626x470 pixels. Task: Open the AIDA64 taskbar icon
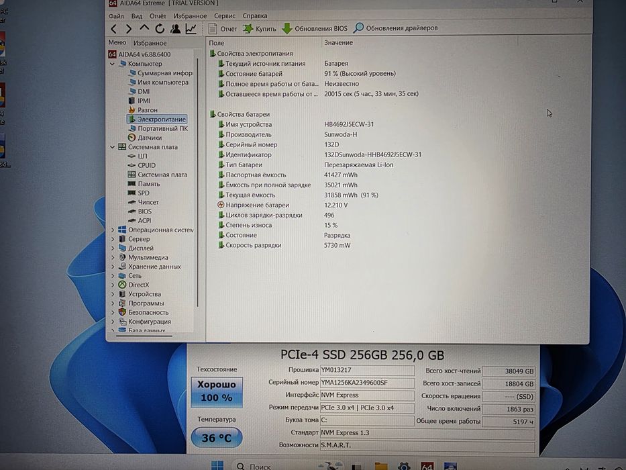coord(427,466)
